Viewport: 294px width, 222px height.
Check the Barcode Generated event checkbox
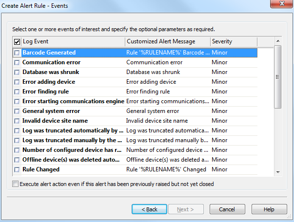17,53
